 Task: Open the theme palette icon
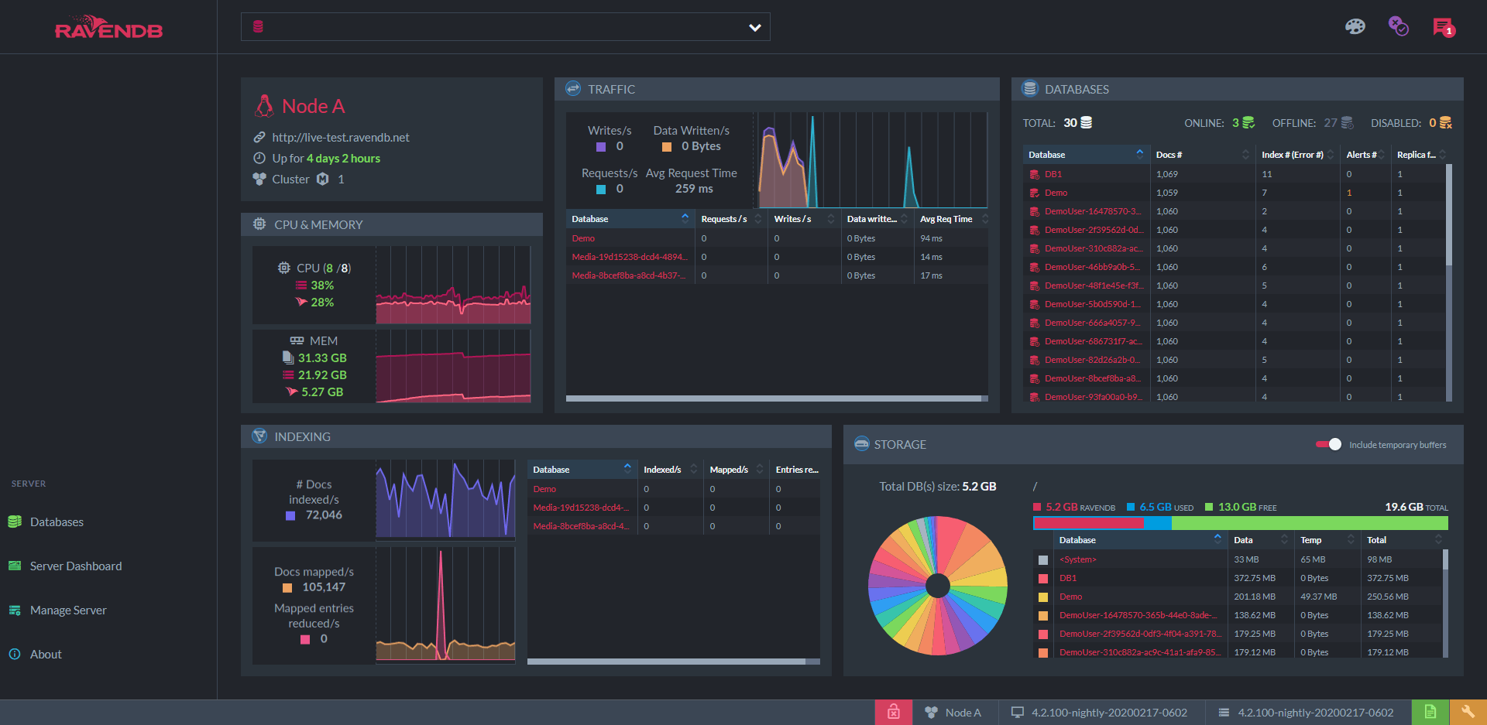click(1355, 27)
